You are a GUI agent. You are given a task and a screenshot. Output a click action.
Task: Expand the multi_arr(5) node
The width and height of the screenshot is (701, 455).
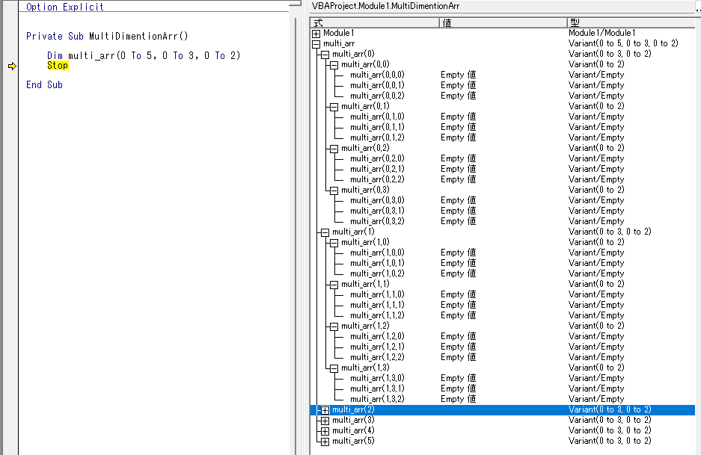[x=325, y=442]
